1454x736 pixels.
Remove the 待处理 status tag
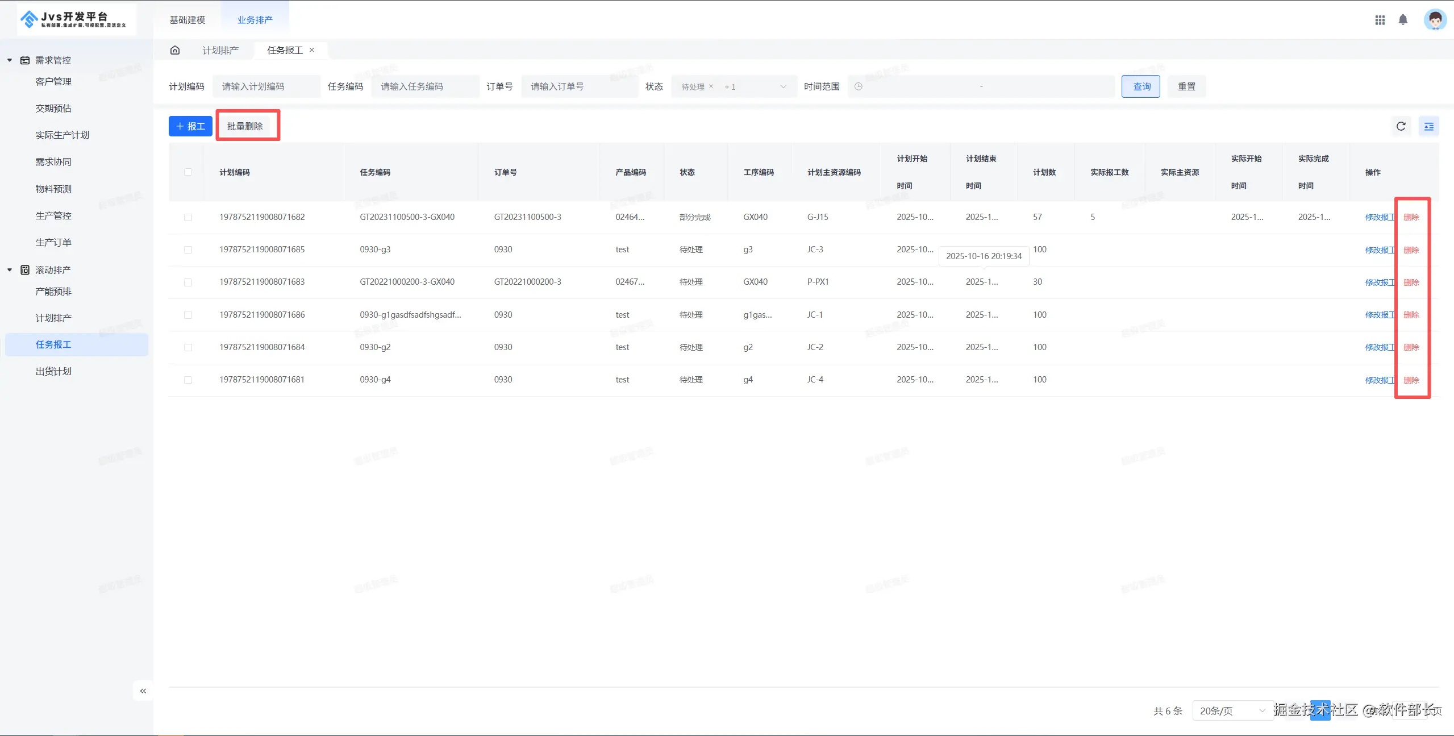pos(711,86)
